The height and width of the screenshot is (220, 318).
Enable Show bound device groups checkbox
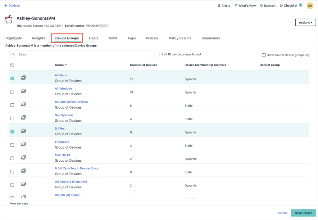point(264,55)
